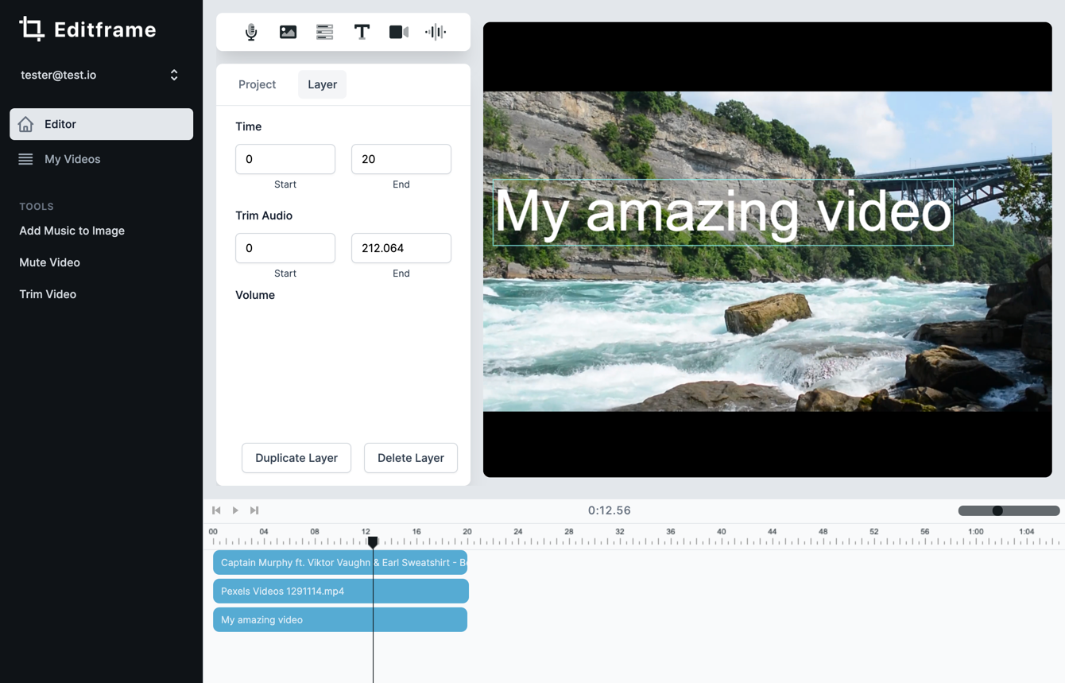This screenshot has height=683, width=1065.
Task: Click the Duplicate Layer button
Action: (x=296, y=458)
